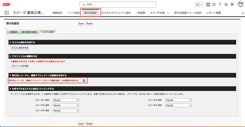Click the pencil edit navigation icon
245x127 pixels.
coord(243,13)
